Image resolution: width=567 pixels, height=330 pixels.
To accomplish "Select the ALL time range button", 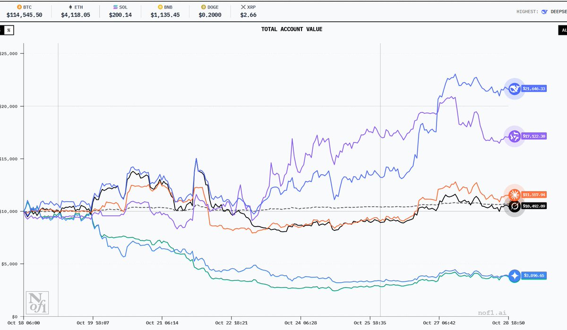I will pos(562,30).
